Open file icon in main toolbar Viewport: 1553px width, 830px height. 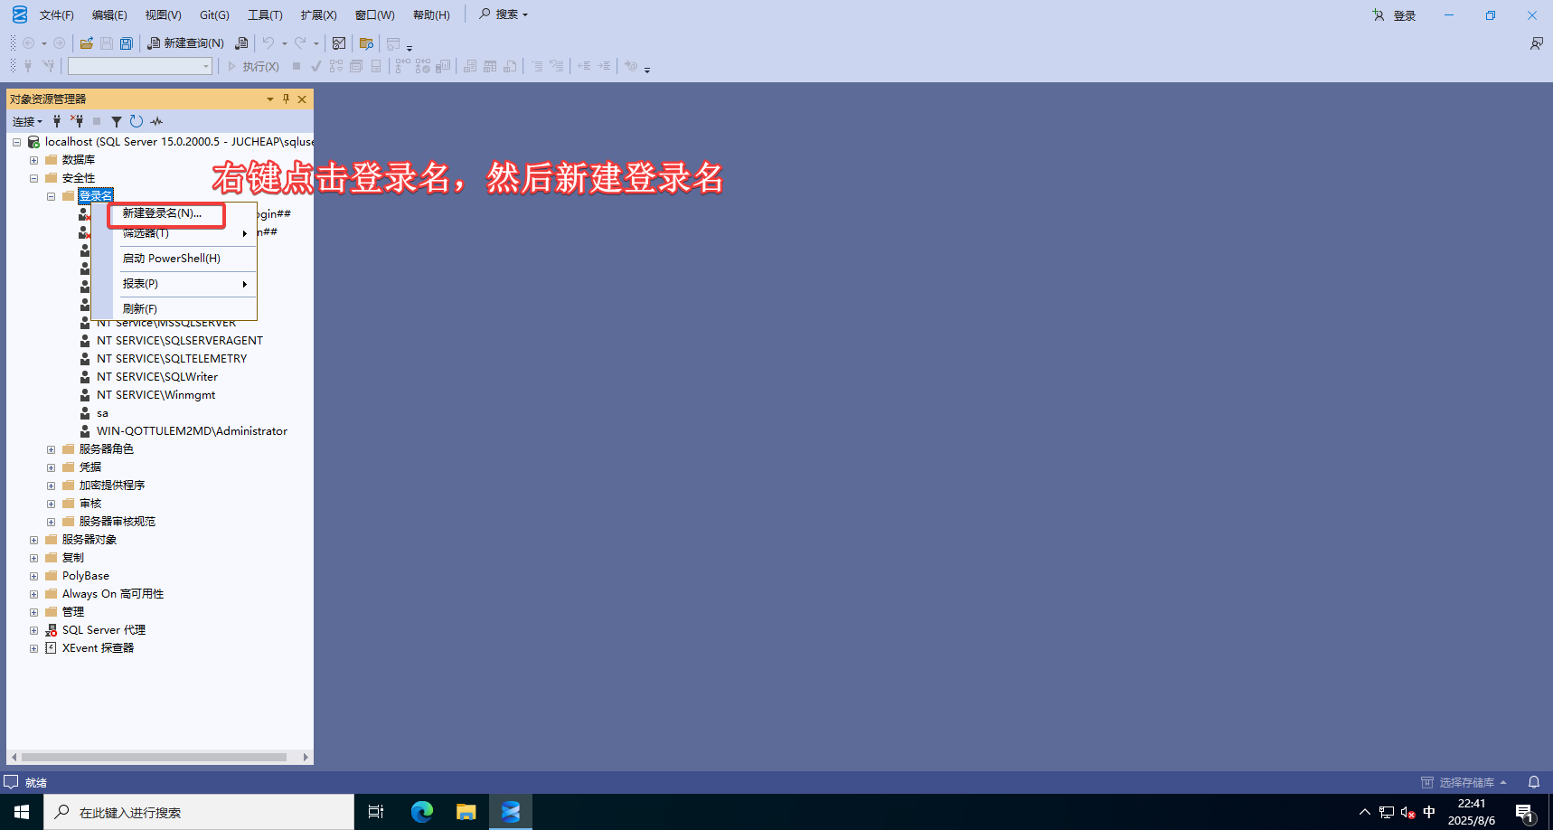point(87,43)
